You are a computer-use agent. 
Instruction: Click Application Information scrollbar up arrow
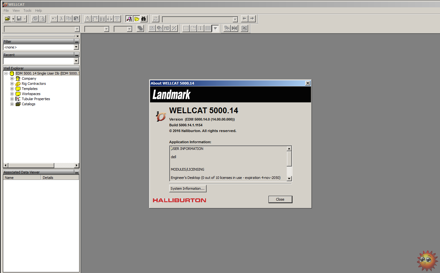tap(289, 149)
